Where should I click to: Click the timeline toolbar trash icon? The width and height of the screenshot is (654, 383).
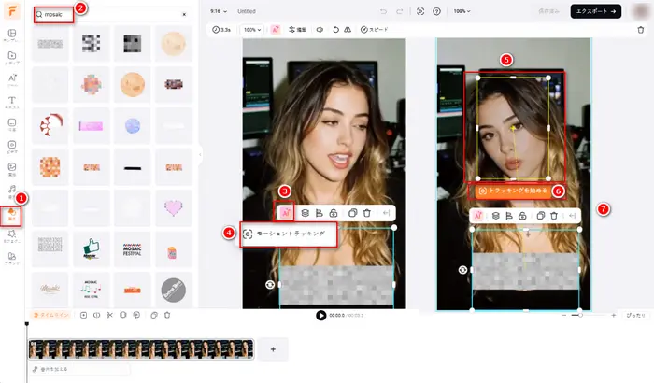click(167, 315)
